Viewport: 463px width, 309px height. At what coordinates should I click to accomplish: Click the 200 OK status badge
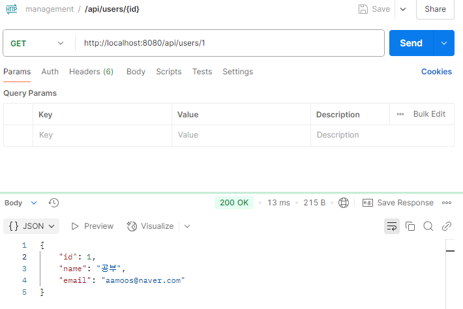234,203
